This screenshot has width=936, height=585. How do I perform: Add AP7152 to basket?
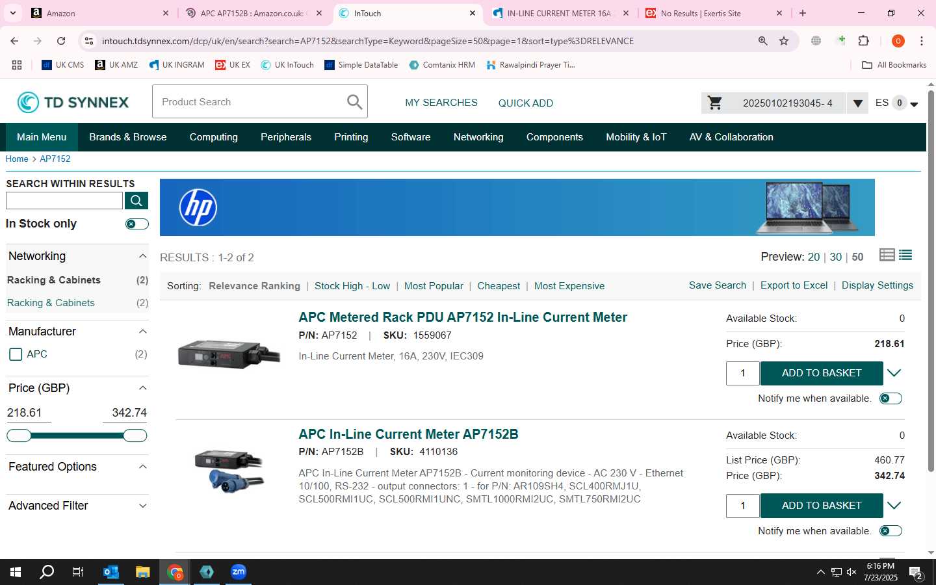click(822, 373)
